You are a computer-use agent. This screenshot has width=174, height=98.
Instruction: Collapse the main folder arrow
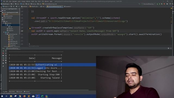[2, 21]
